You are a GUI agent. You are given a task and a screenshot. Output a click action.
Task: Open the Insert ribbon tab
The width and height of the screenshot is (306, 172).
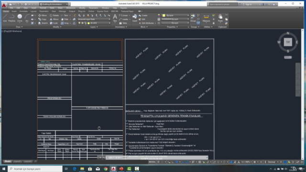[14, 11]
